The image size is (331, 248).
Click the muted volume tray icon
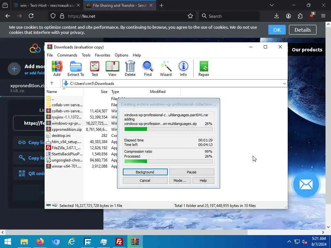coord(304,242)
